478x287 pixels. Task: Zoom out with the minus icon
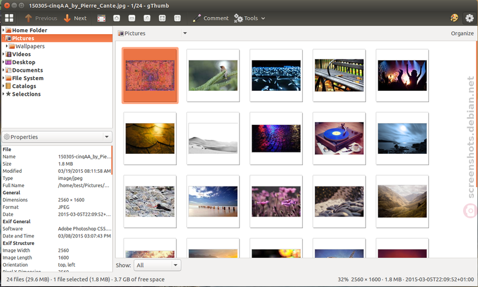pyautogui.click(x=131, y=19)
